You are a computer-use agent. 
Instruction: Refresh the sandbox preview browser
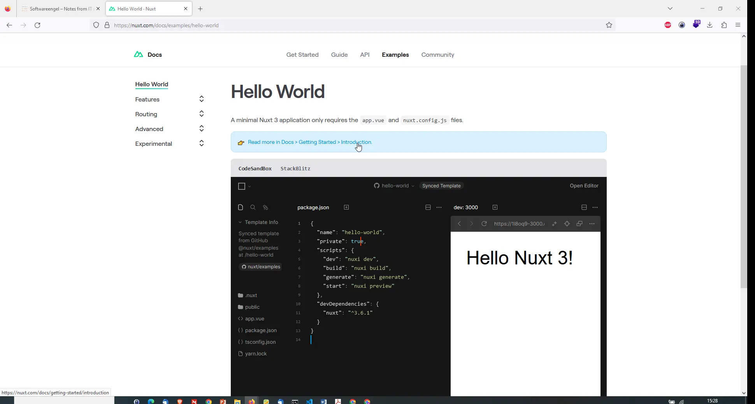(x=484, y=224)
